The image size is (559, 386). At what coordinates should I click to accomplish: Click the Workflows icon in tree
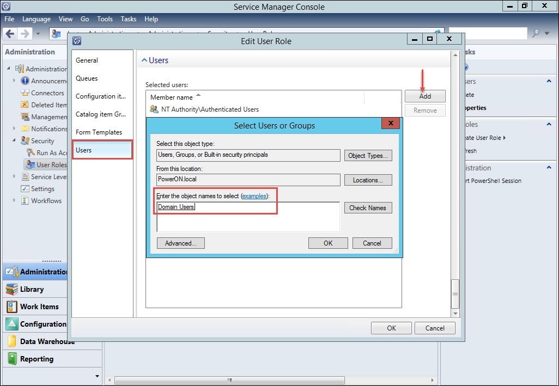25,200
